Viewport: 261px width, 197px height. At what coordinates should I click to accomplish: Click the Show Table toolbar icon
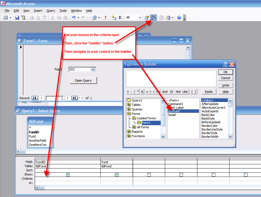coord(114,18)
